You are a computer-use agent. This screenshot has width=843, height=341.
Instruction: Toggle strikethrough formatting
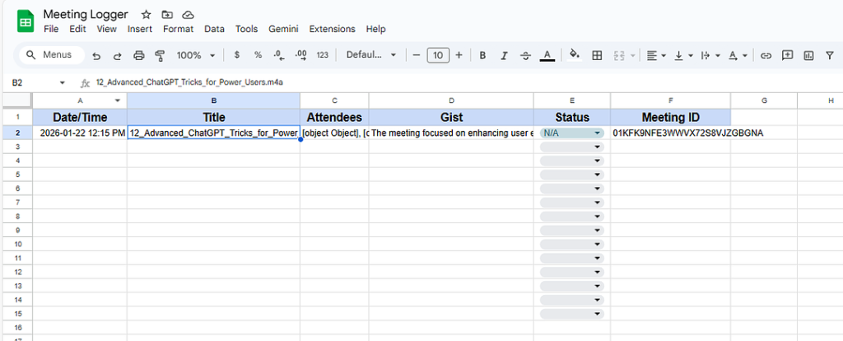click(526, 55)
